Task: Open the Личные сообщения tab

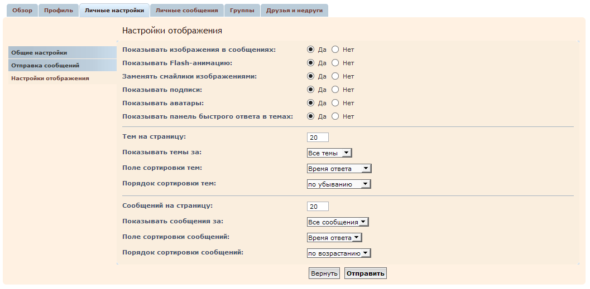Action: point(186,11)
